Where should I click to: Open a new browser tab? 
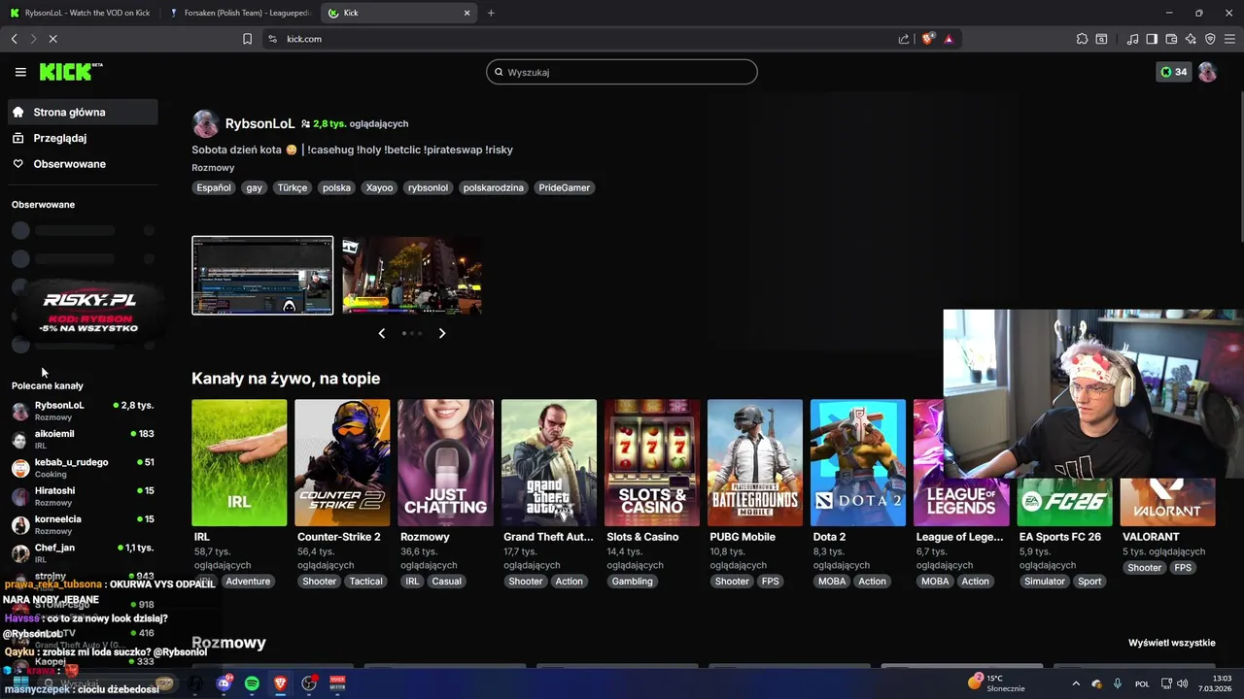pyautogui.click(x=491, y=13)
